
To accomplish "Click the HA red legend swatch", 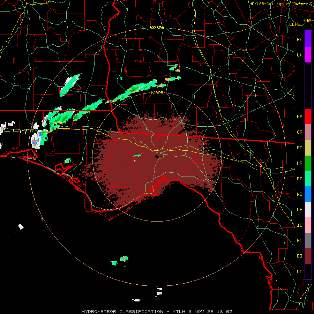I will pos(308,117).
